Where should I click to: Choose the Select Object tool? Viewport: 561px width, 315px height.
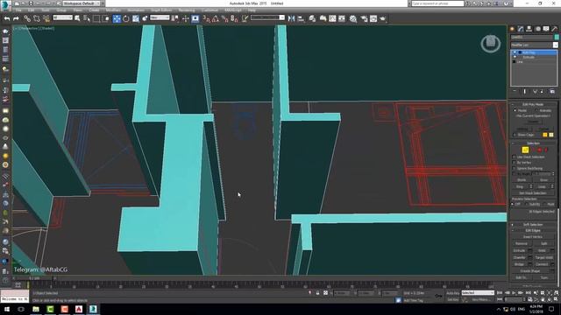click(x=77, y=18)
